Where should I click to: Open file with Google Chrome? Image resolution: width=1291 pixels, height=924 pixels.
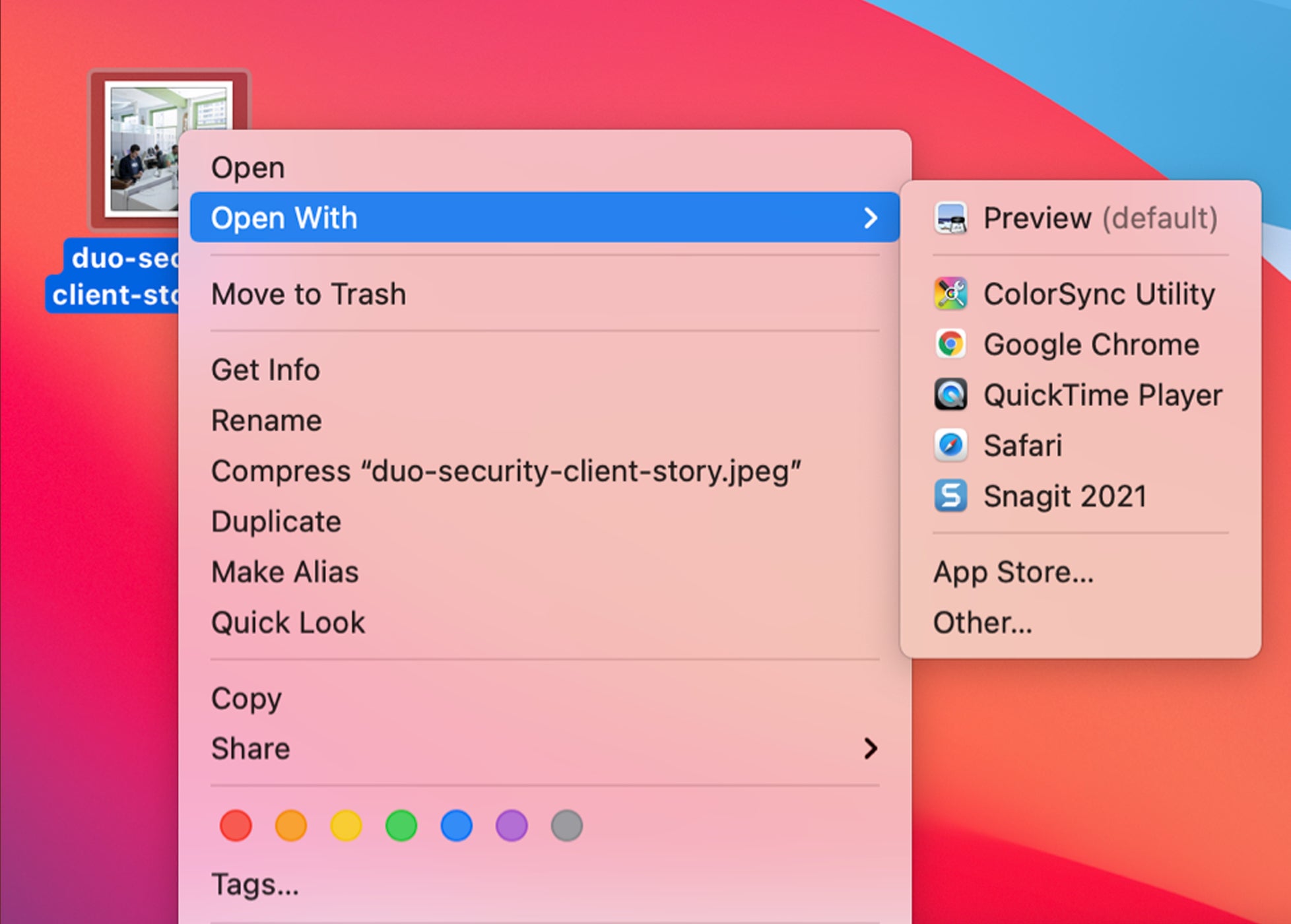1080,344
